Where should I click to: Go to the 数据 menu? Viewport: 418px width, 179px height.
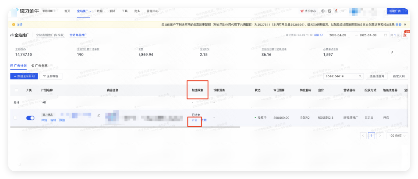coord(99,11)
